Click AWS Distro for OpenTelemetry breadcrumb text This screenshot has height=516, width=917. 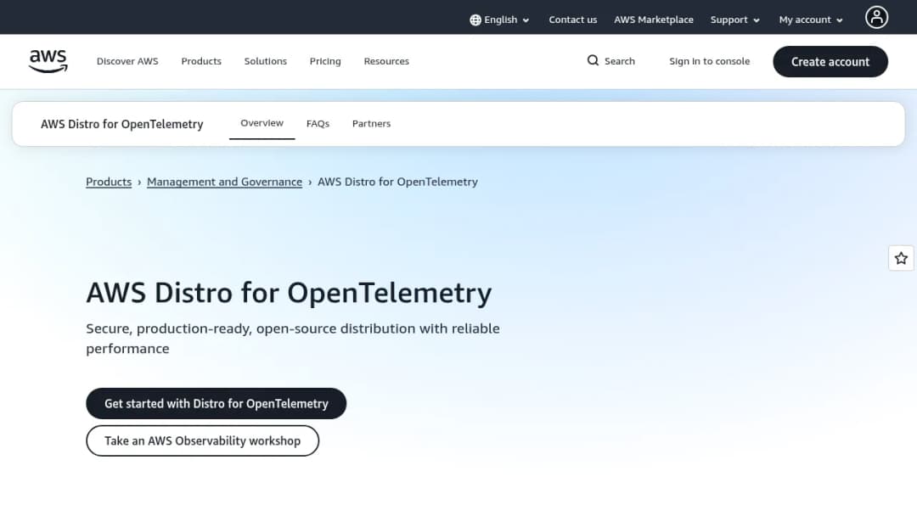[x=397, y=182]
